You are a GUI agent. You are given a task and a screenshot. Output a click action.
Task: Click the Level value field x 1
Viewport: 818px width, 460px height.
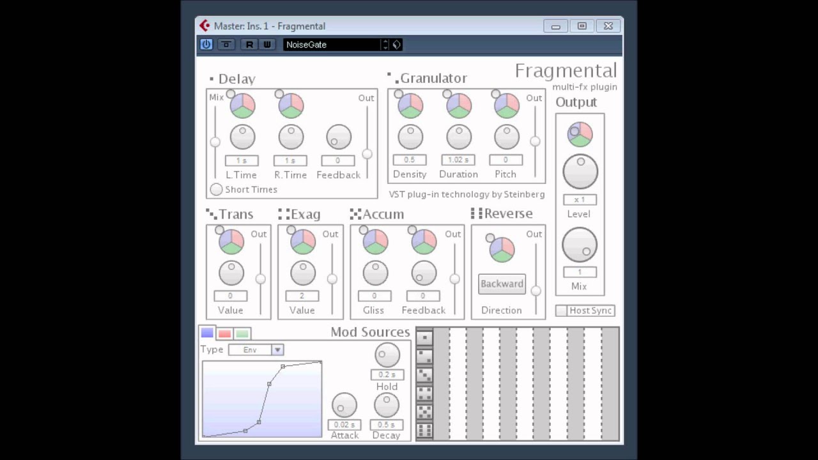tap(580, 200)
